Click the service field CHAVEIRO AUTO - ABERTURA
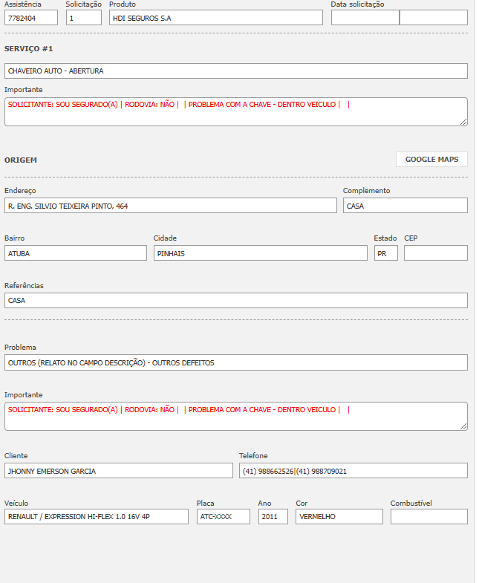This screenshot has width=479, height=583. tap(235, 71)
